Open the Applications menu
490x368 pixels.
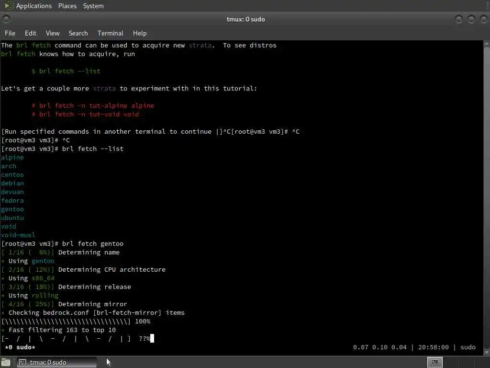34,6
